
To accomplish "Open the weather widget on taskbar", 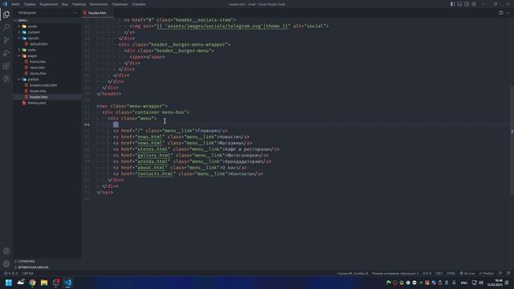I will (21, 283).
